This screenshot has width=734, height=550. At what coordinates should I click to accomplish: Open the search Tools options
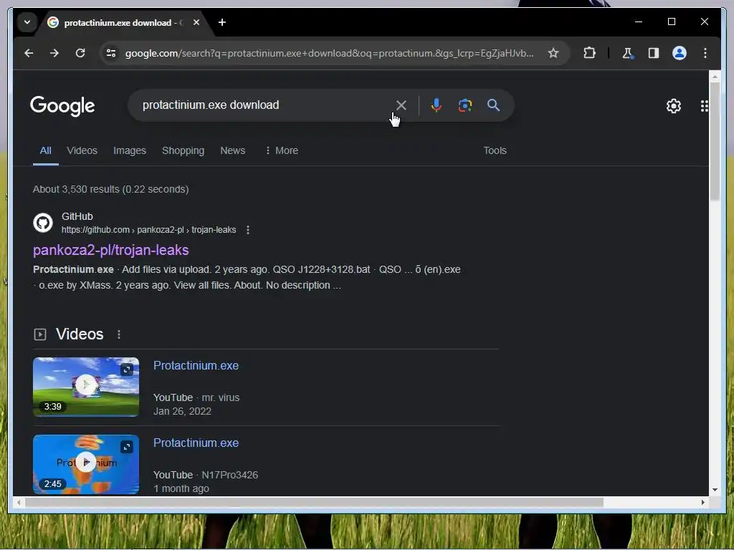pos(495,150)
